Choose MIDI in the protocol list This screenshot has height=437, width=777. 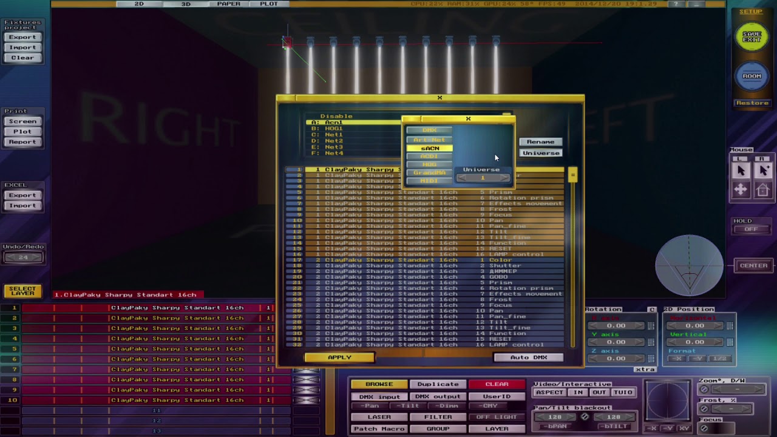click(x=429, y=181)
